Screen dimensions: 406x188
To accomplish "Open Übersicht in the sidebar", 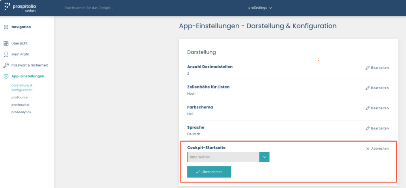I will 19,43.
